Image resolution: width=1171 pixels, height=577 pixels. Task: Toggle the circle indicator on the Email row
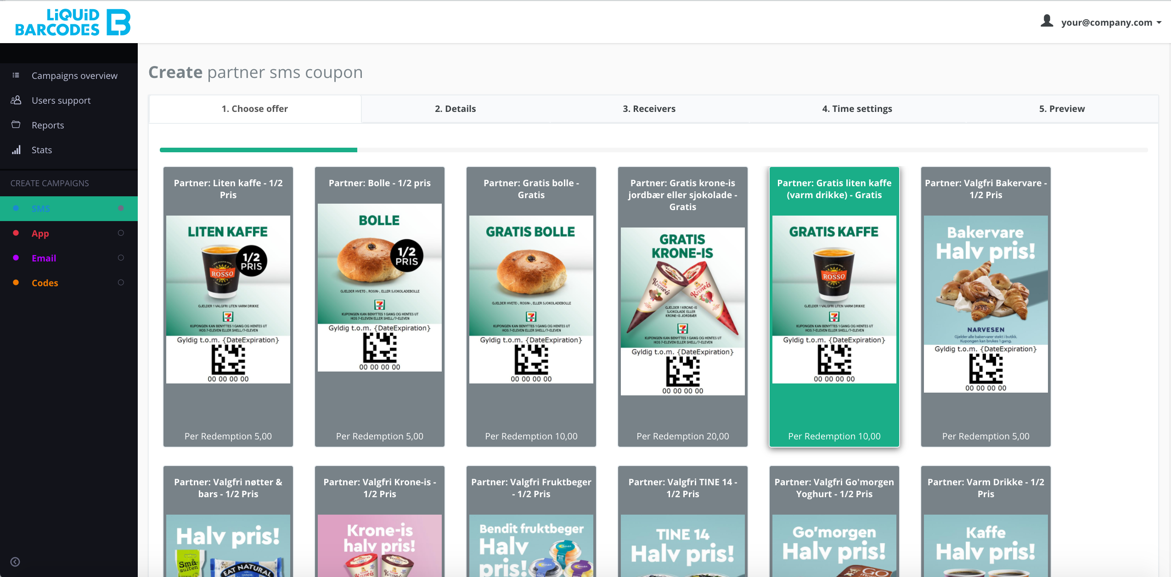[x=121, y=258]
